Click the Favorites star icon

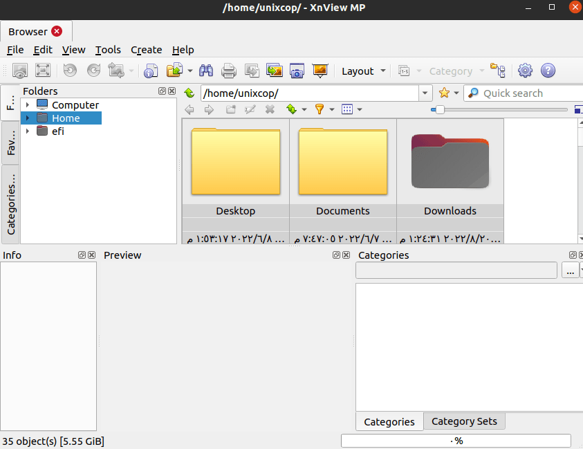[x=444, y=93]
